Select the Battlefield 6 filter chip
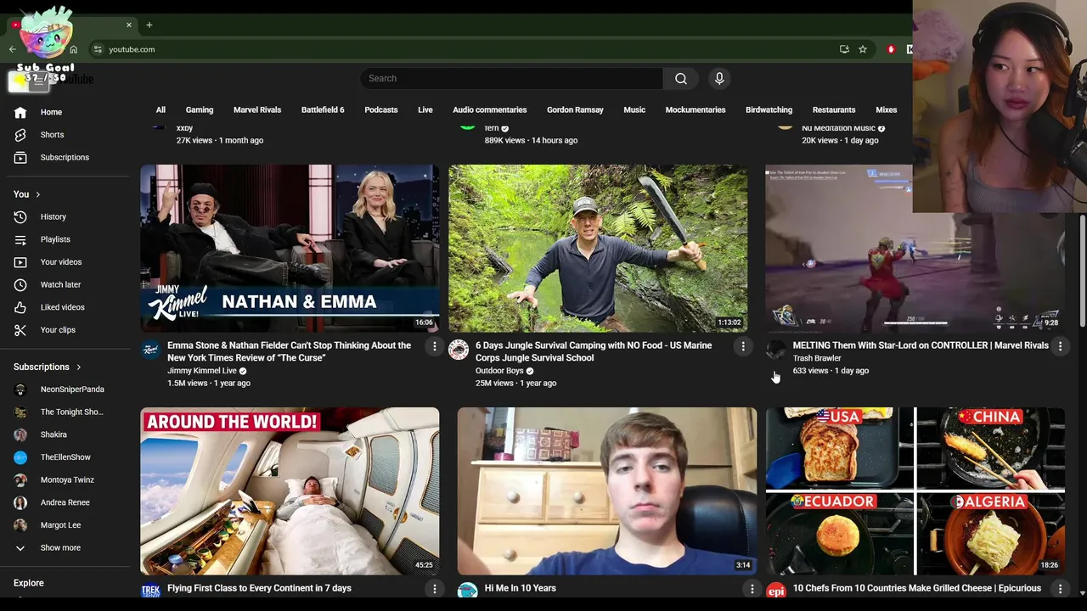Viewport: 1087px width, 611px height. point(323,109)
